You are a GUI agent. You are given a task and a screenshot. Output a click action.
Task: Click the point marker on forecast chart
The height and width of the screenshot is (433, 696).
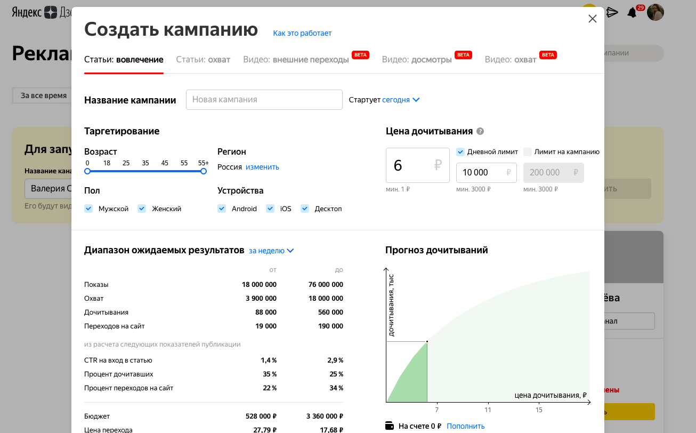point(427,341)
